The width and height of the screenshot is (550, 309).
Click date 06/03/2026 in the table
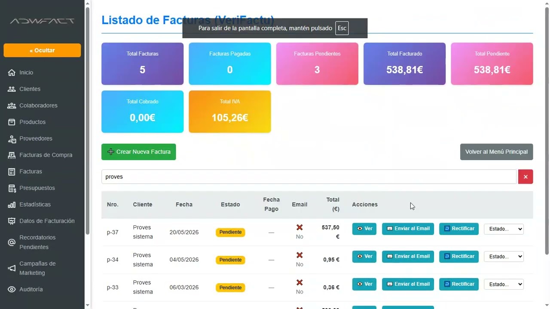click(x=184, y=288)
